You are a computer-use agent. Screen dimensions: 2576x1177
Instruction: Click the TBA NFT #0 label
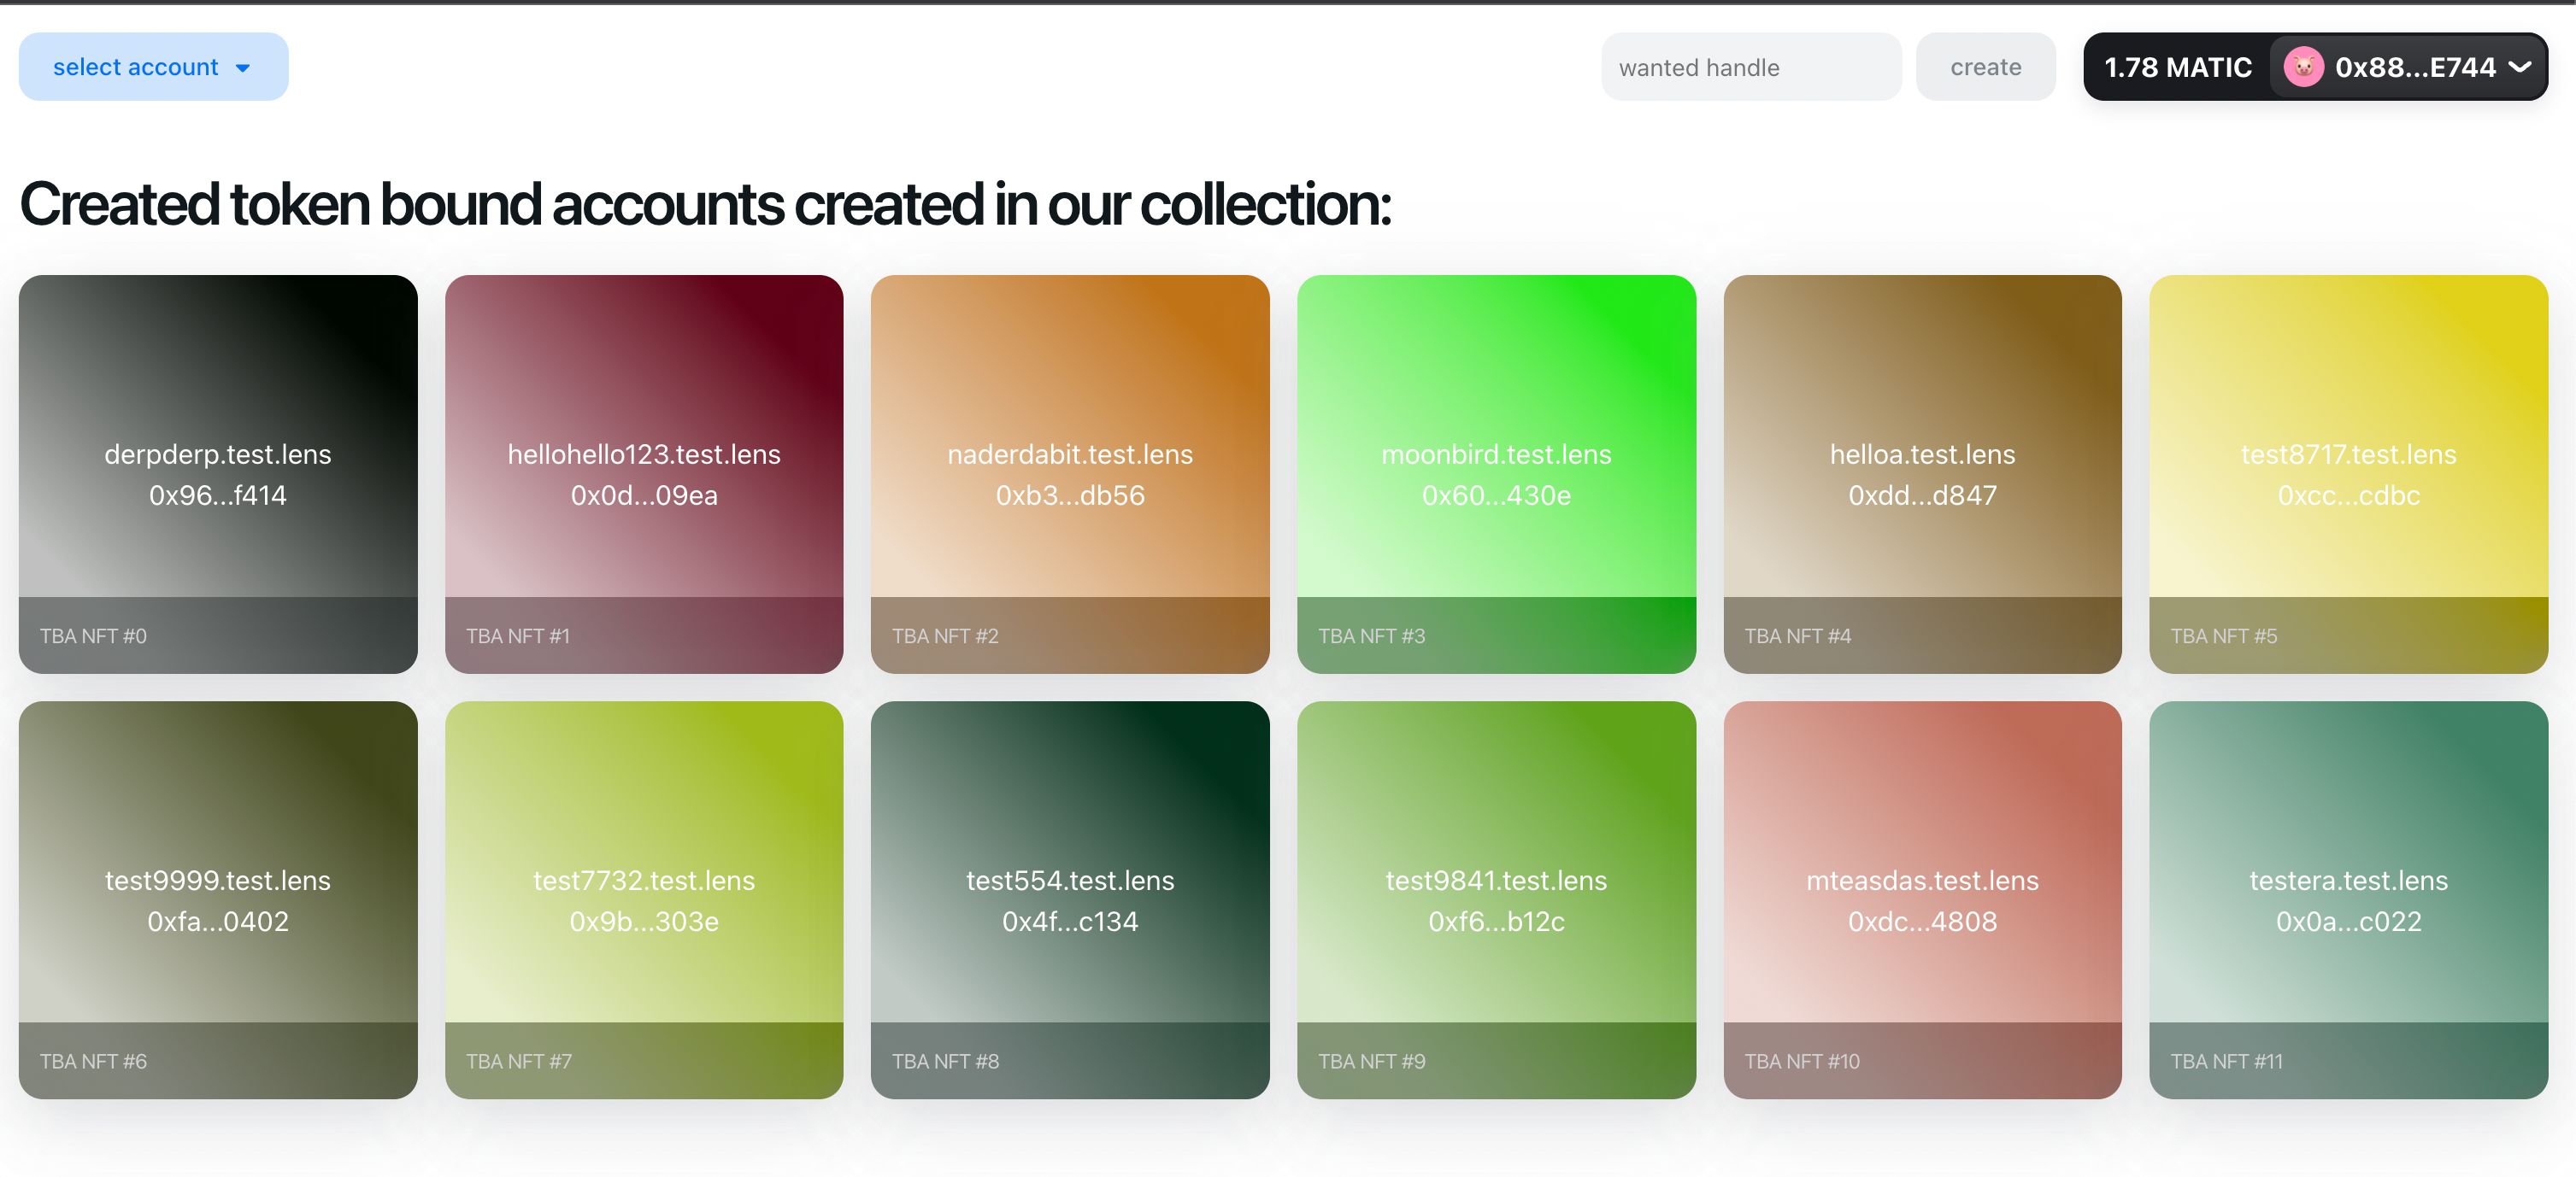click(93, 635)
